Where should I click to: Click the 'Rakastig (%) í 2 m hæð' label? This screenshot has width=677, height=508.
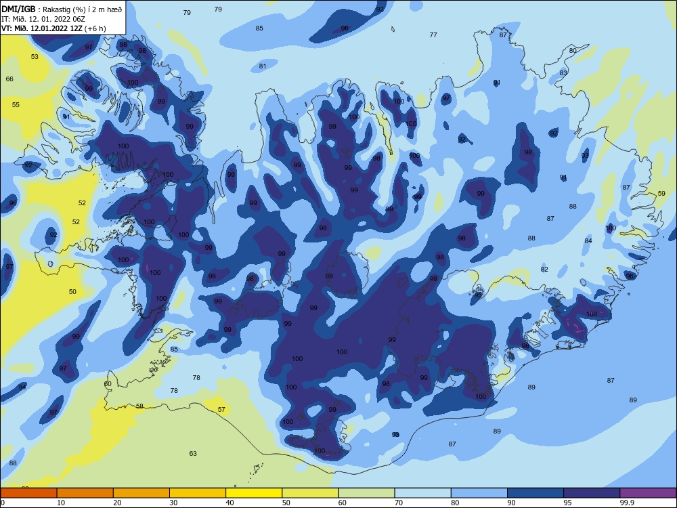click(x=83, y=9)
